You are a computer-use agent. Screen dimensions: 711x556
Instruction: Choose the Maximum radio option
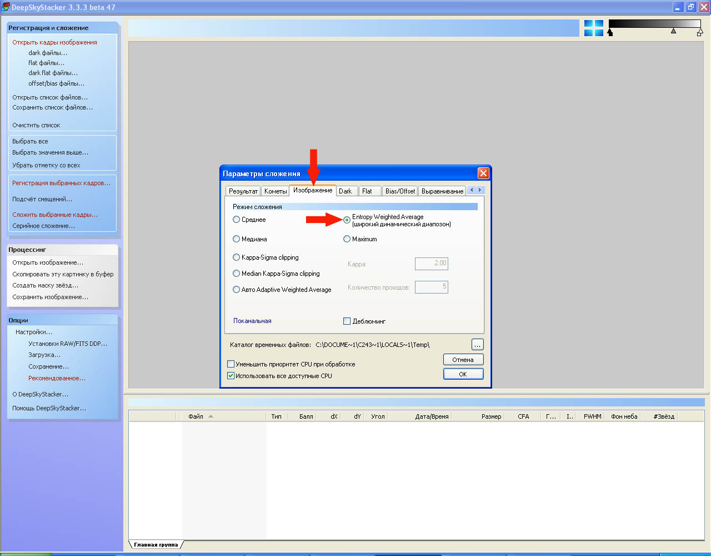347,239
